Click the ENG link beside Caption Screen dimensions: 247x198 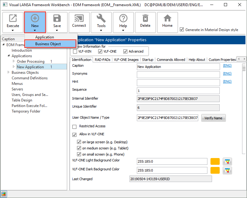227,66
